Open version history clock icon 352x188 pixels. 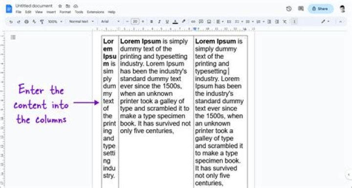(289, 9)
